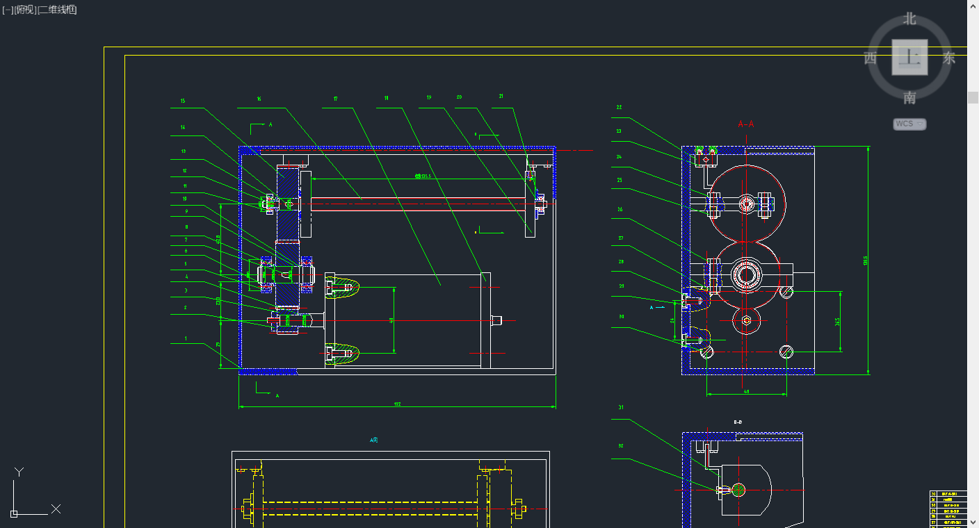This screenshot has height=528, width=979.
Task: Select part balloon number 15
Action: [x=183, y=101]
